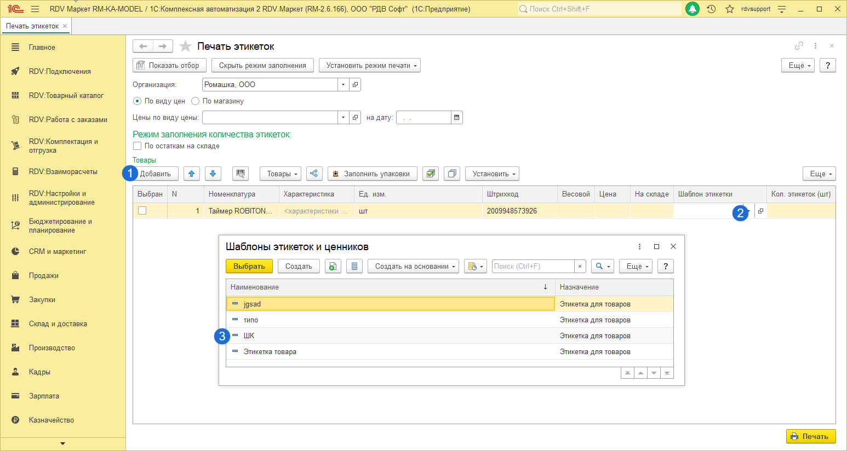Image resolution: width=847 pixels, height=451 pixels.
Task: Open the date calendar picker icon
Action: pos(457,117)
